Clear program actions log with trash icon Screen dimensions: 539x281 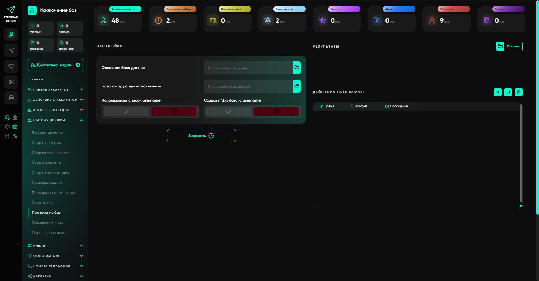pyautogui.click(x=519, y=92)
